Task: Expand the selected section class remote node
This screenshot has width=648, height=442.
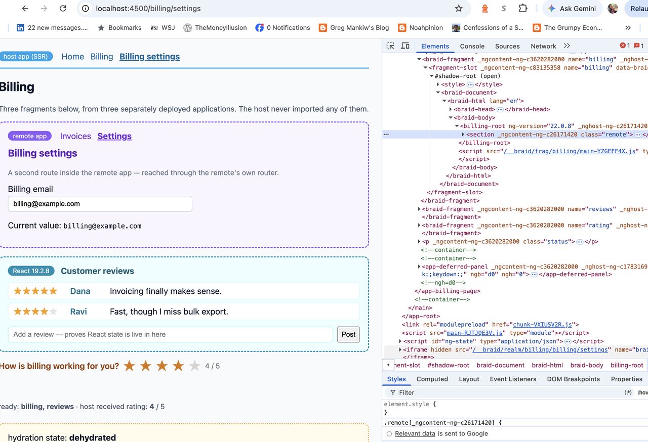Action: coord(463,135)
